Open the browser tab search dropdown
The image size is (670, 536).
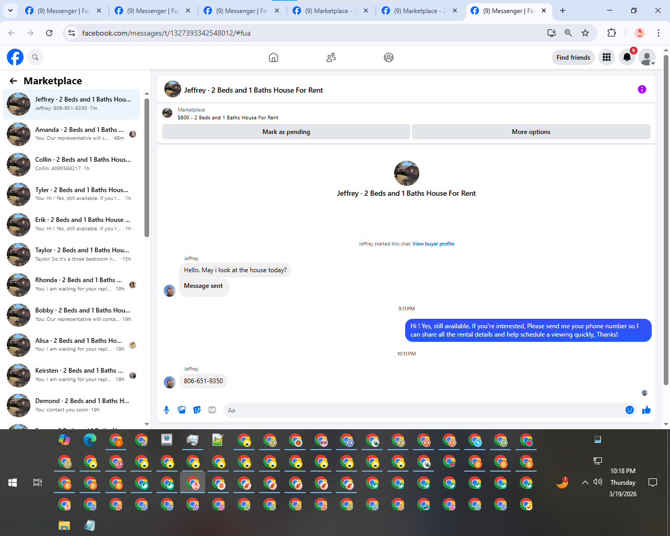click(10, 10)
